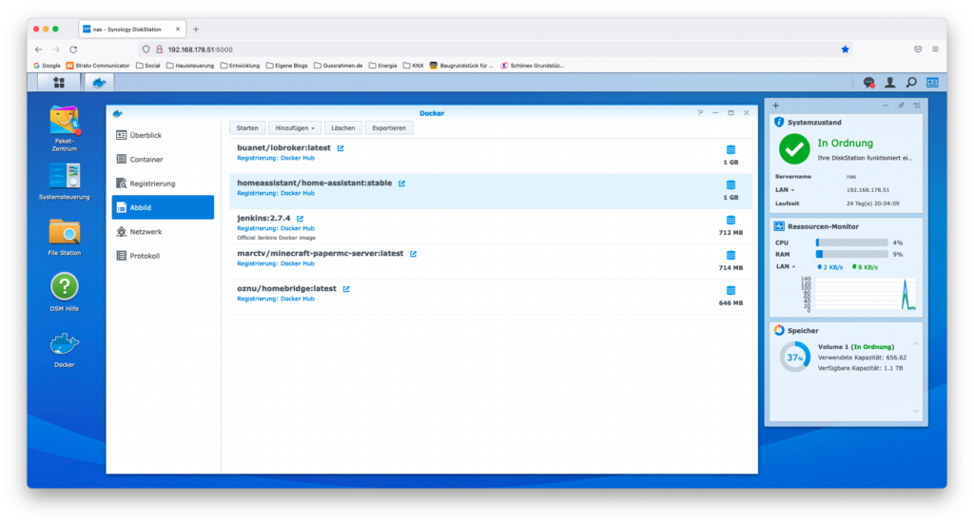Select Überblick in the Docker sidebar
This screenshot has height=524, width=974.
click(x=163, y=135)
